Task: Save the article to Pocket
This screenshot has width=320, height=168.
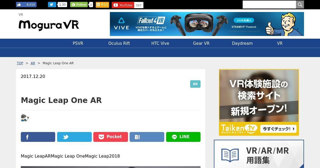Action: point(111,137)
